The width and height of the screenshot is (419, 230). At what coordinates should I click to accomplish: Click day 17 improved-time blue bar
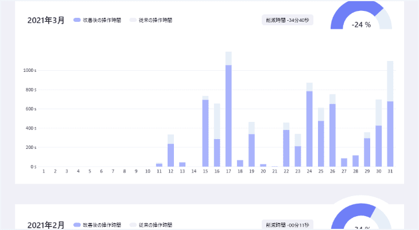point(228,116)
